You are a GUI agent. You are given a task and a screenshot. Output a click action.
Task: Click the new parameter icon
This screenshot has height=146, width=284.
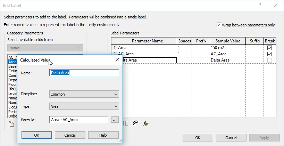(11, 124)
